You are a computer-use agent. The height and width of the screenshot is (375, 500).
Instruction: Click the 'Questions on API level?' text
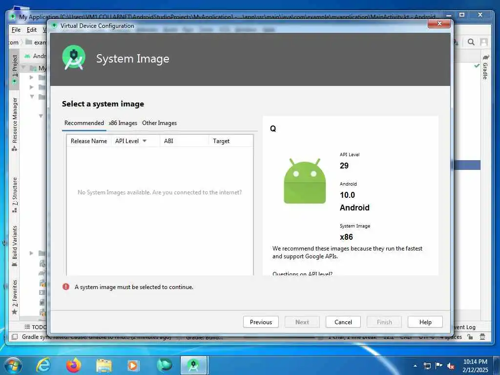pyautogui.click(x=302, y=273)
